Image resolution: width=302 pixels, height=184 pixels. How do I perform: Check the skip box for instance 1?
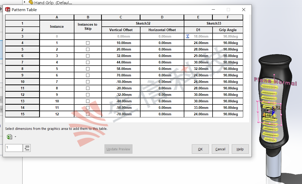[88, 43]
